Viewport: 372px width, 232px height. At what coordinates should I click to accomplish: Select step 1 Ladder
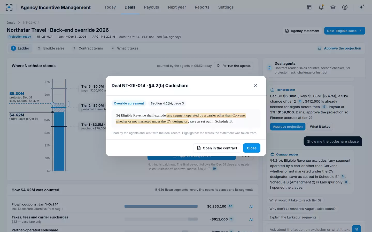tap(20, 48)
